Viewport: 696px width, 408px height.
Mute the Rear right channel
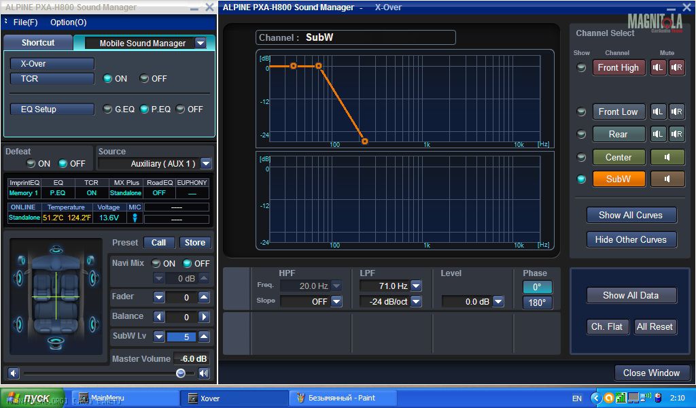point(676,134)
